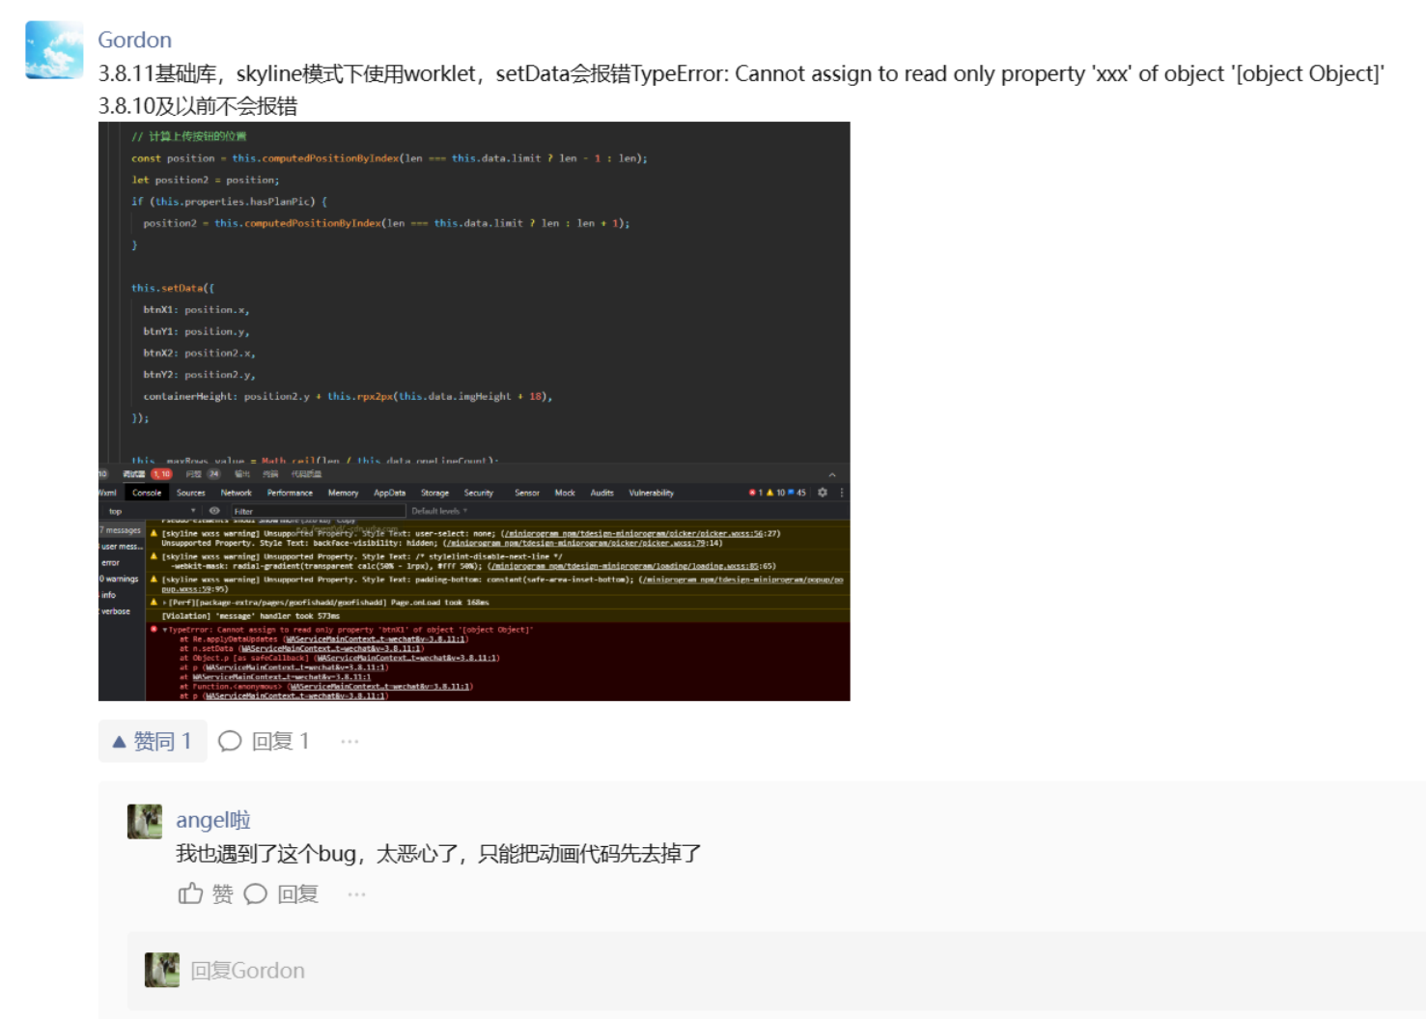Select the AppData tab in devtools image
The image size is (1426, 1019).
390,493
